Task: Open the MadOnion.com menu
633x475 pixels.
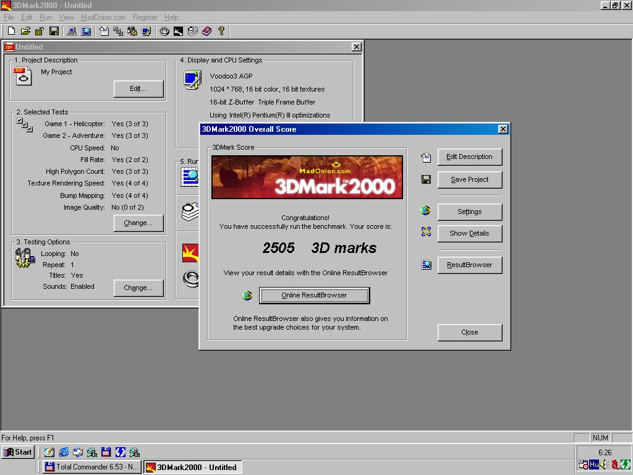Action: [x=103, y=17]
